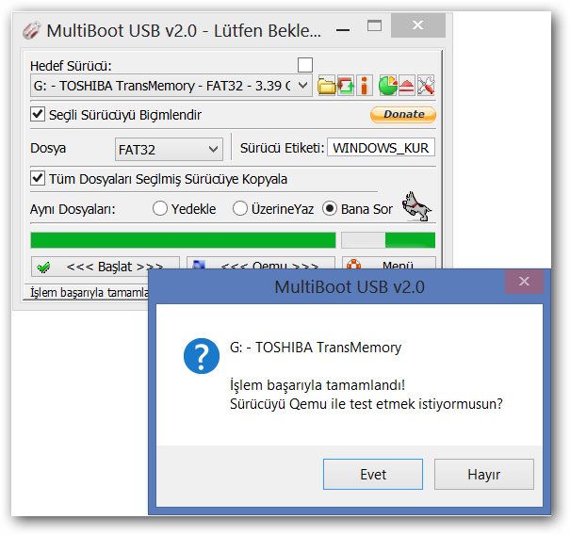This screenshot has width=570, height=535.
Task: Open the wrench and screwdriver tools icon
Action: tap(426, 86)
